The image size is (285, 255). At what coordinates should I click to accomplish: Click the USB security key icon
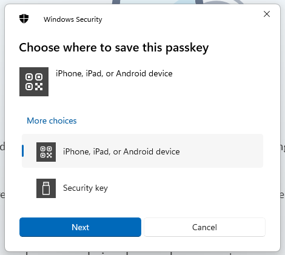46,188
